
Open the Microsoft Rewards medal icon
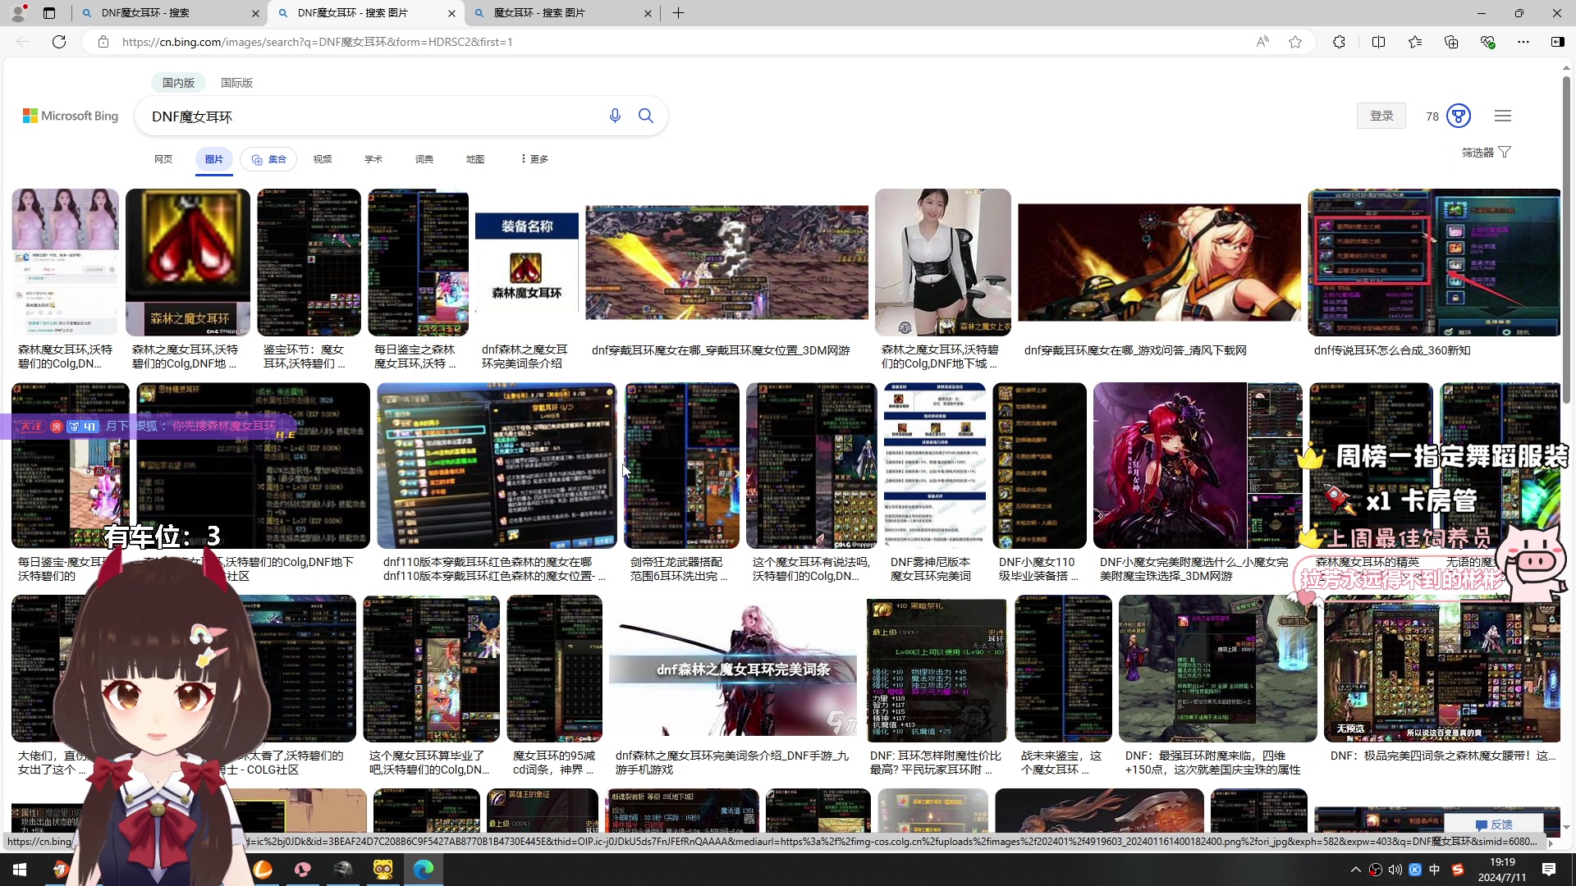coord(1459,116)
